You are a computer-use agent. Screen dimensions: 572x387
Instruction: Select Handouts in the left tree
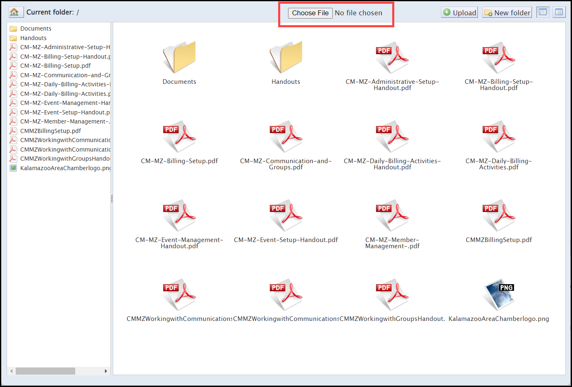[33, 38]
